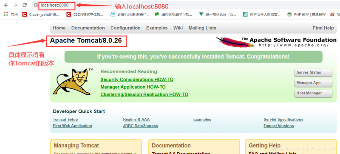Go back with the browser back arrow

point(6,5)
